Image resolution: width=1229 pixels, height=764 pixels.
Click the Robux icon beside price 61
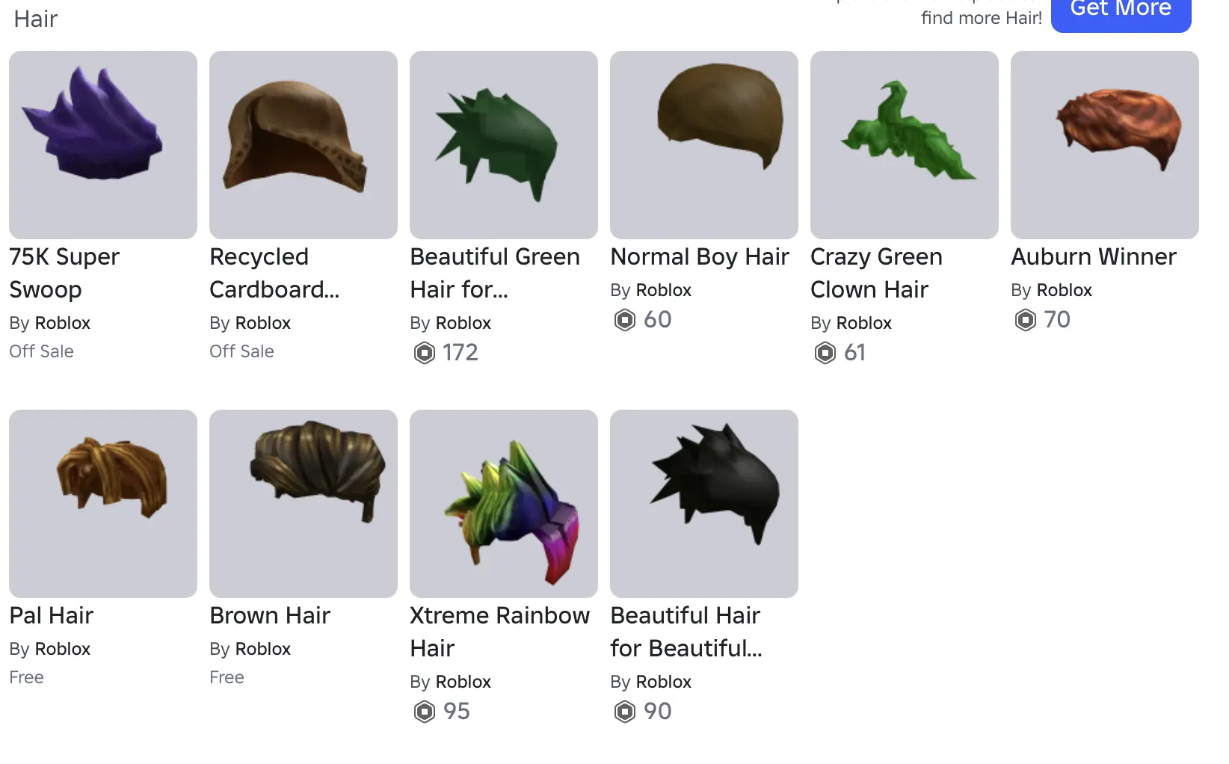(x=825, y=352)
